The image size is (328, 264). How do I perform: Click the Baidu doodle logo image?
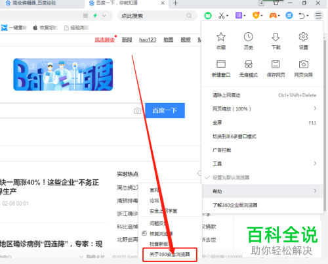(x=63, y=74)
